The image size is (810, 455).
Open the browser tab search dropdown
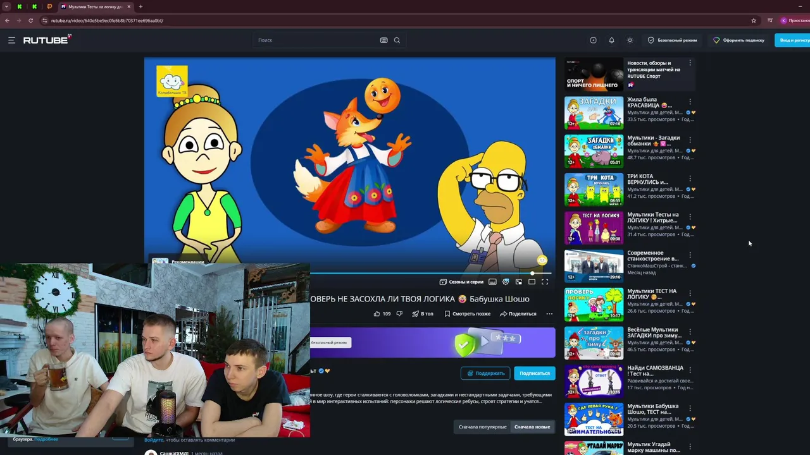coord(6,6)
